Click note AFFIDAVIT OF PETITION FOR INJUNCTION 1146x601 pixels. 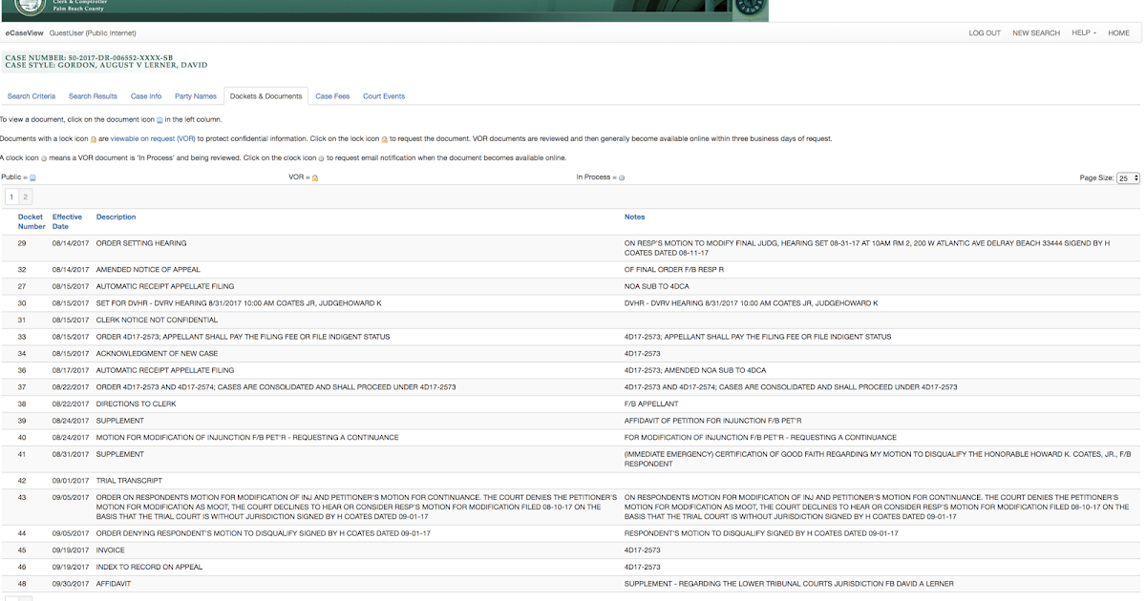point(713,421)
